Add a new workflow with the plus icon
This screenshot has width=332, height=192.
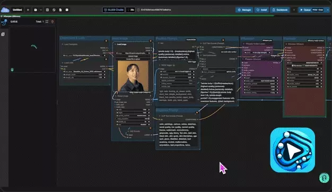pyautogui.click(x=28, y=10)
